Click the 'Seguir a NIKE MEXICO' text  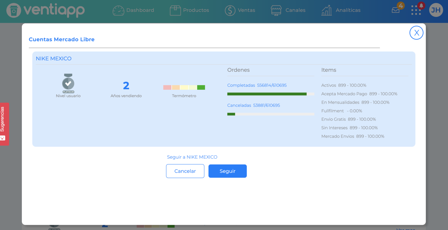pos(192,157)
